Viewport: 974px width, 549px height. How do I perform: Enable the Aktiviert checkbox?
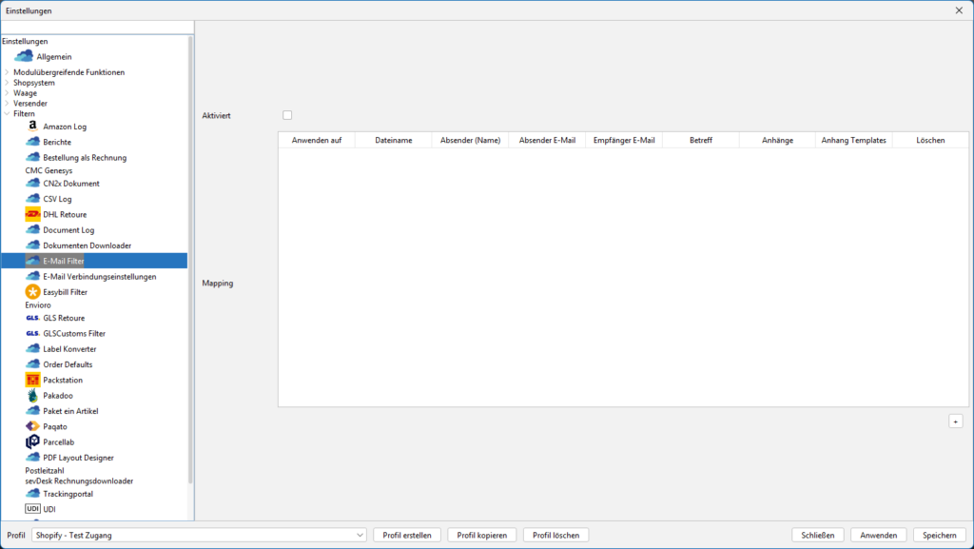(x=287, y=115)
